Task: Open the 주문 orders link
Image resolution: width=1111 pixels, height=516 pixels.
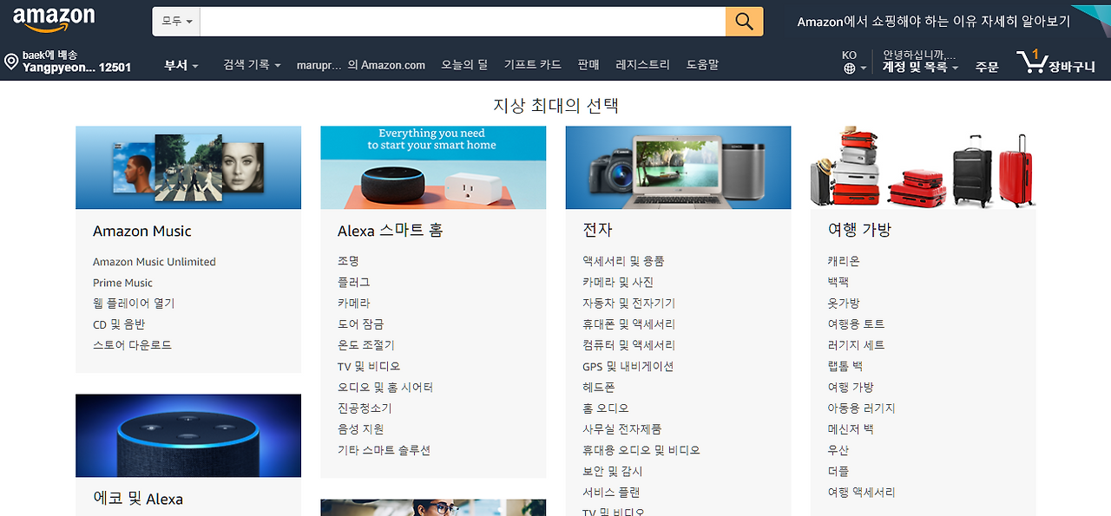Action: point(987,67)
